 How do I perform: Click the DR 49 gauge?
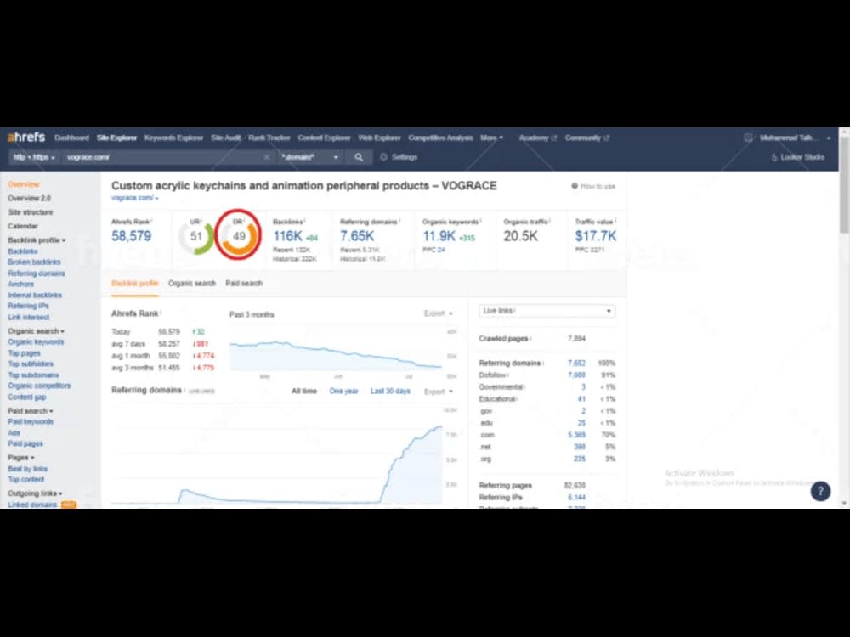pyautogui.click(x=239, y=236)
